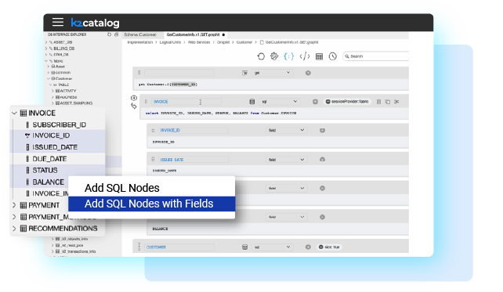
Task: Open the settings gear icon in toolbar
Action: (x=274, y=56)
